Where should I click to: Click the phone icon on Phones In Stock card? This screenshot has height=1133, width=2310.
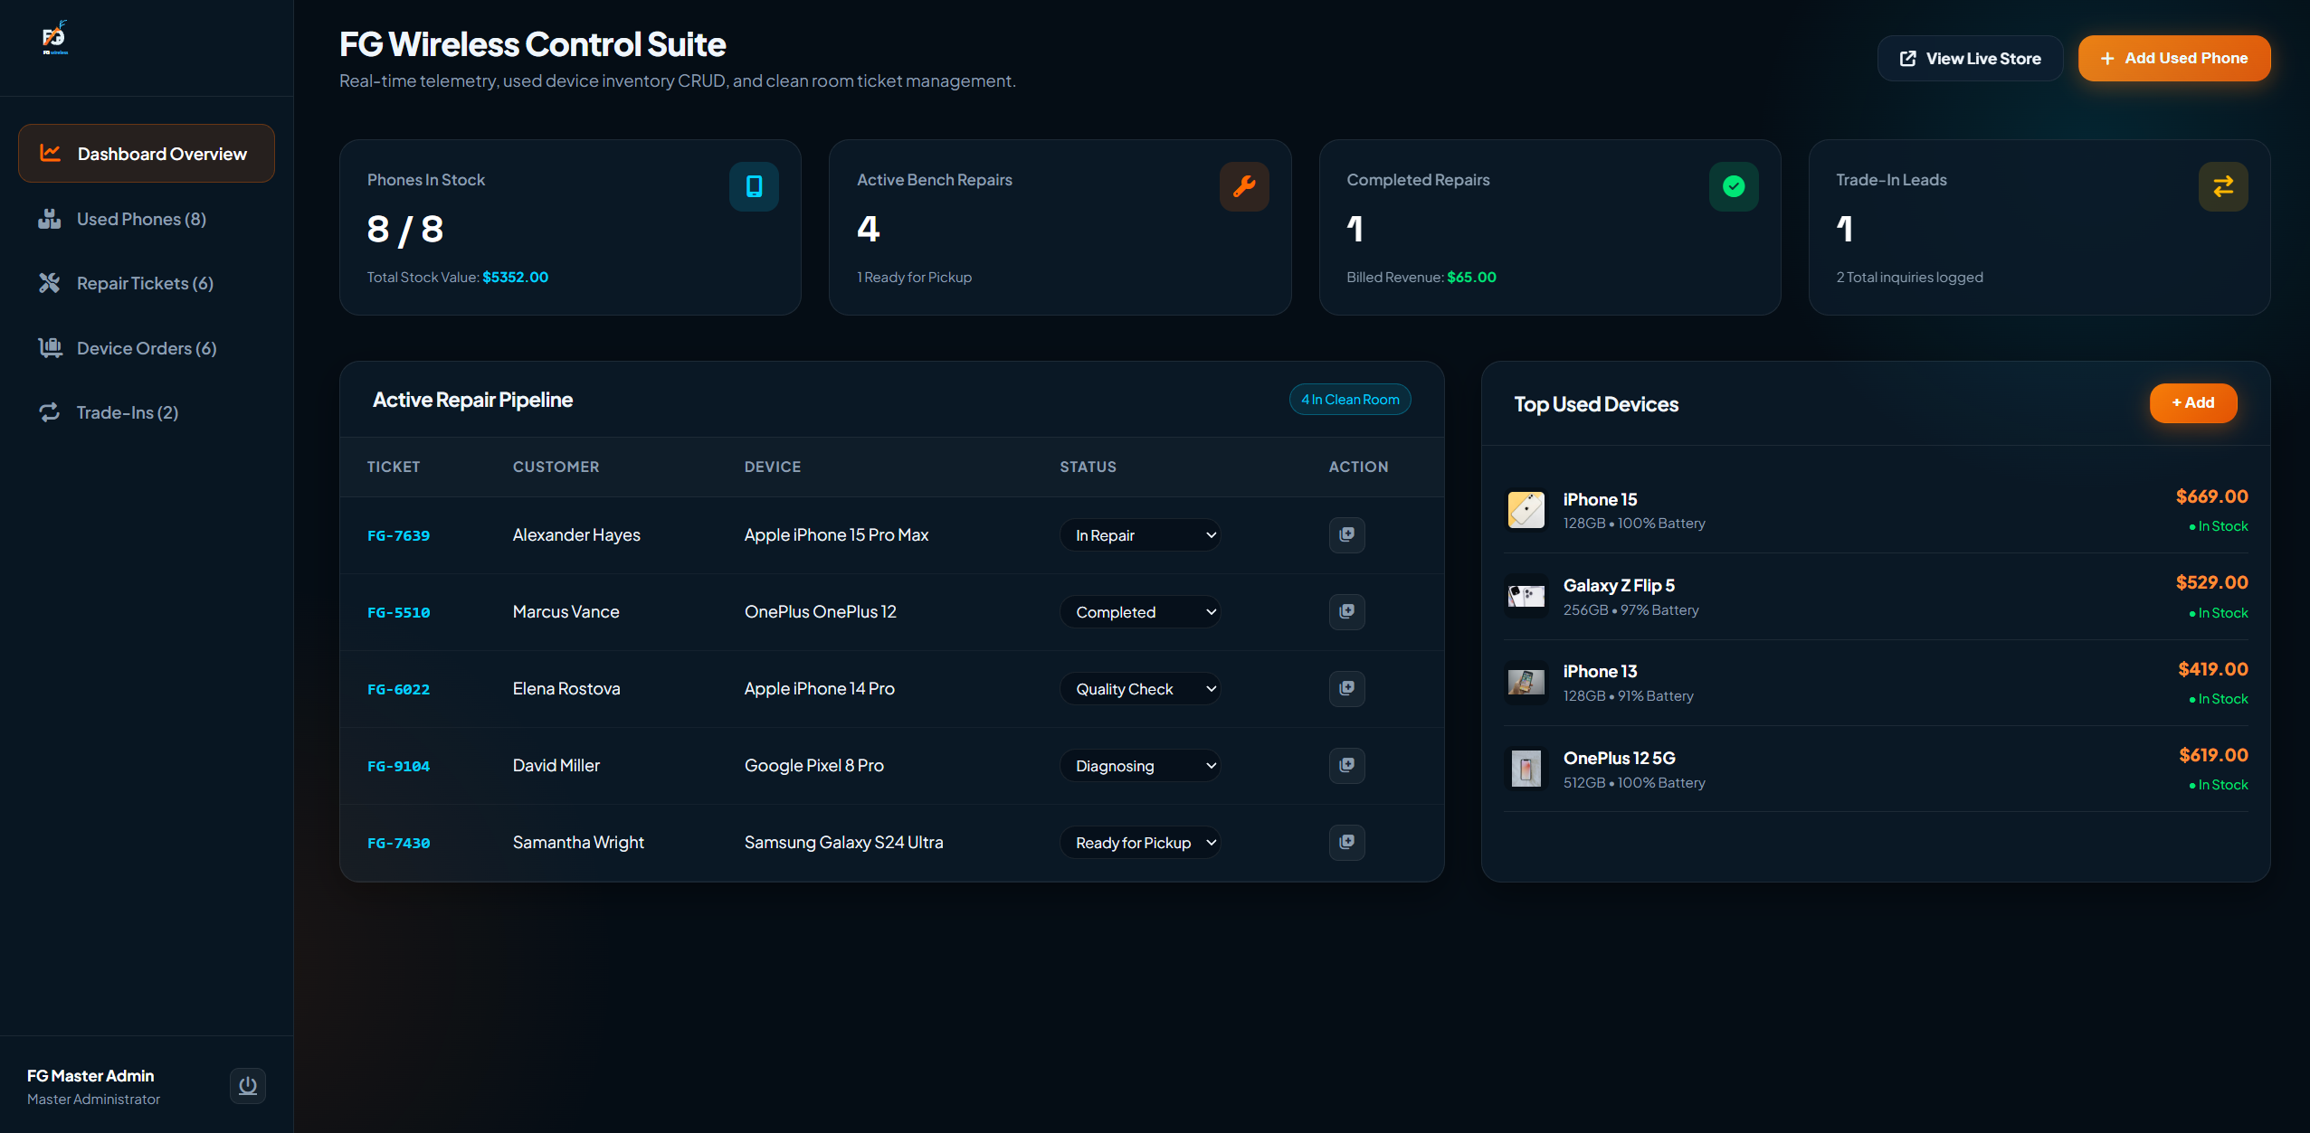pos(754,186)
